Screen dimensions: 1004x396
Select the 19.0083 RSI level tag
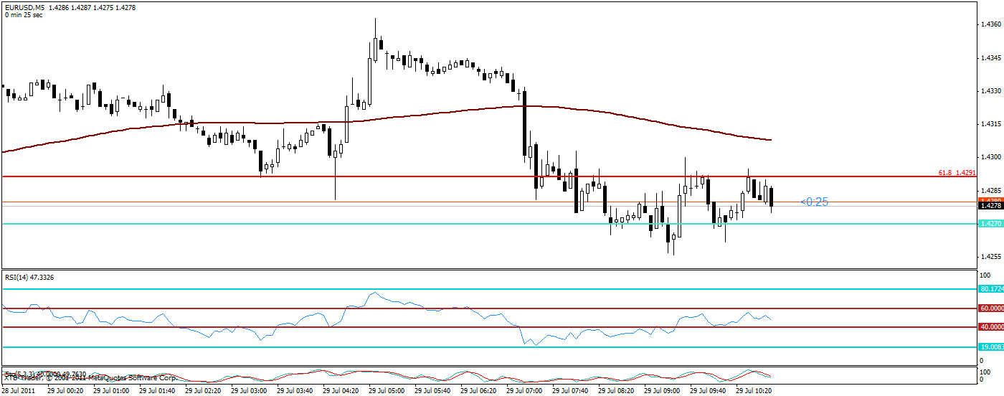pos(991,347)
